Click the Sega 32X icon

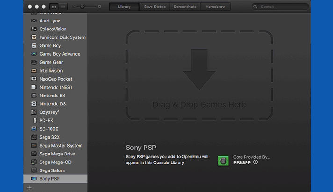[x=34, y=137]
